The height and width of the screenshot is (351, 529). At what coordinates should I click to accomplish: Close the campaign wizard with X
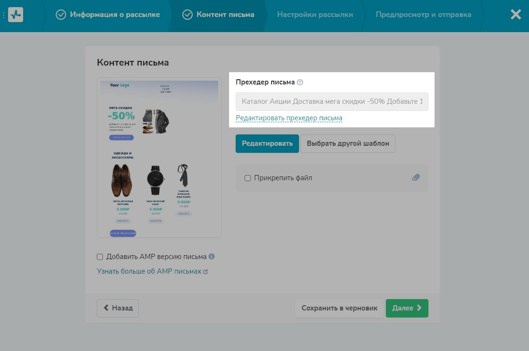(516, 15)
